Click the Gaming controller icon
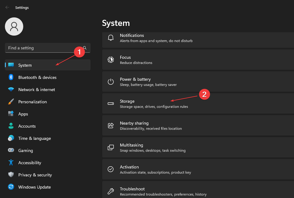The width and height of the screenshot is (294, 198). (11, 150)
